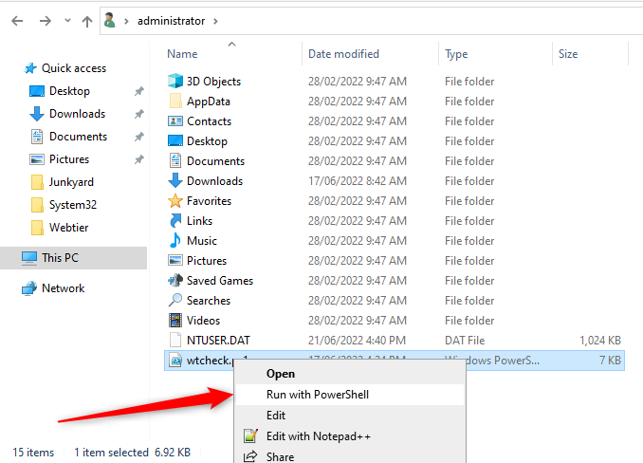Open the recent locations dropdown arrow
This screenshot has width=643, height=463.
click(x=67, y=21)
